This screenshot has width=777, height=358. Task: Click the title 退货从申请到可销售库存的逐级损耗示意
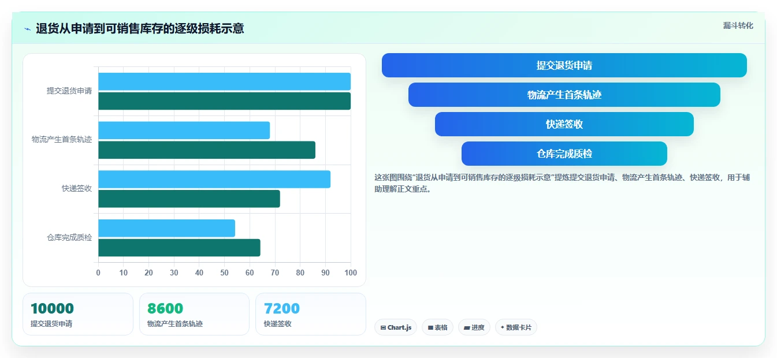tap(140, 29)
